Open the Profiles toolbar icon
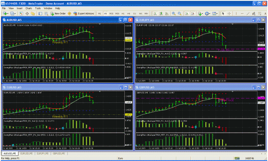Viewport: 268px width, 161px height. pyautogui.click(x=12, y=13)
